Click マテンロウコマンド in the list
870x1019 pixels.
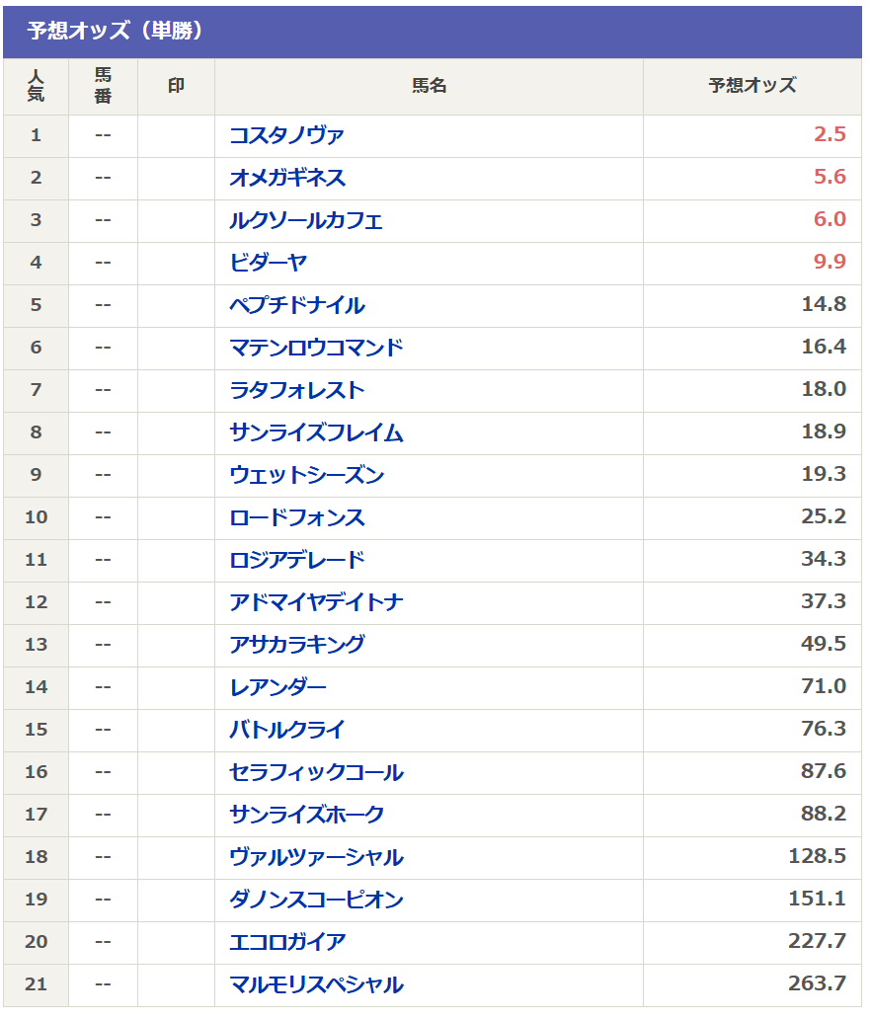(316, 348)
